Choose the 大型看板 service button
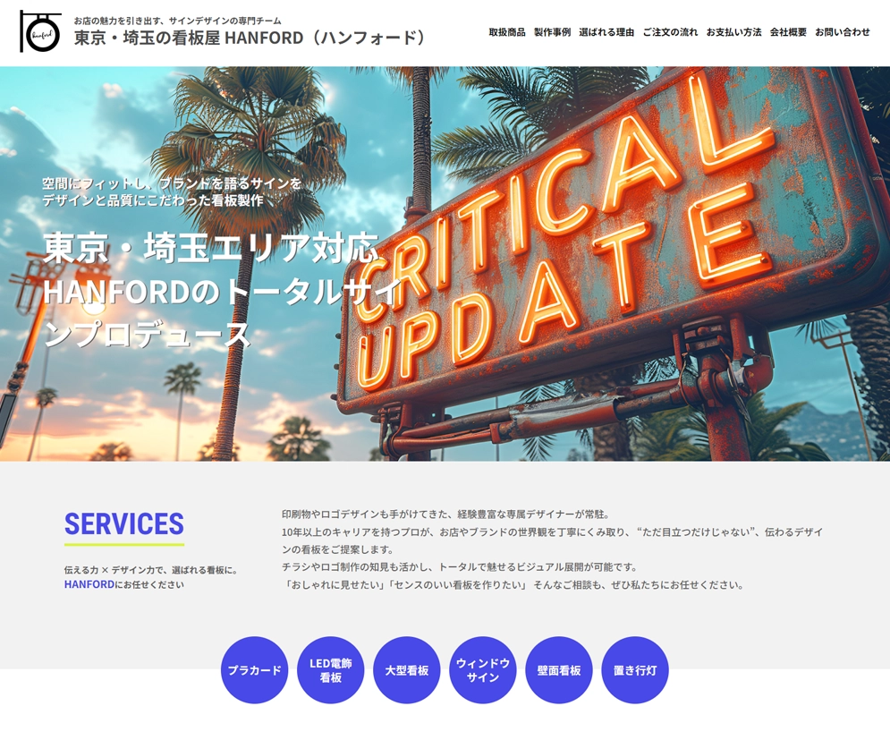The image size is (890, 740). [407, 670]
